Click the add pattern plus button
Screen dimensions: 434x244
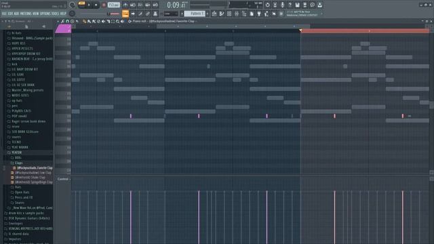(208, 14)
